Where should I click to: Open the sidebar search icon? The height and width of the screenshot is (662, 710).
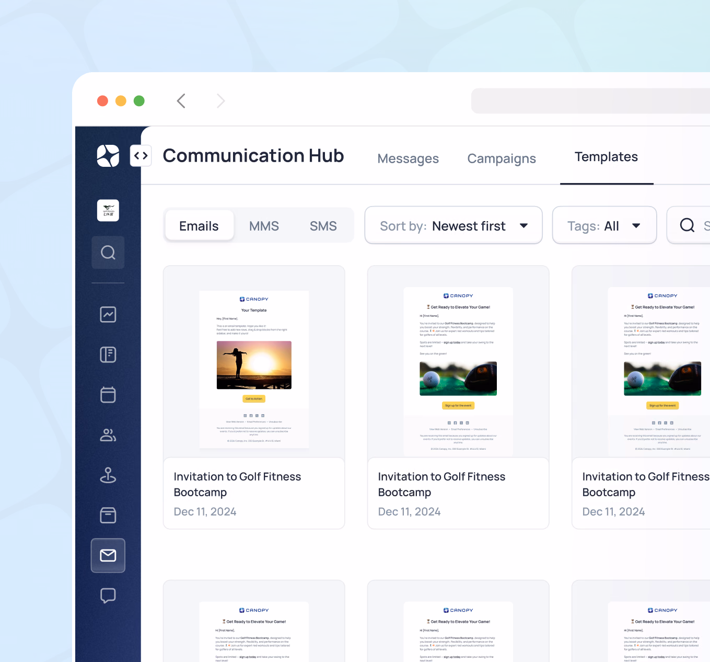tap(108, 253)
